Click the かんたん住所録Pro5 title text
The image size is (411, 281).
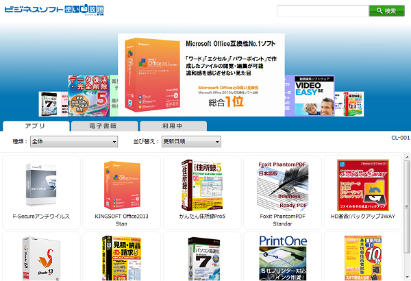202,217
